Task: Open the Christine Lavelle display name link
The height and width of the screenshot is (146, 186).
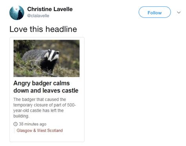Action: tap(50, 9)
